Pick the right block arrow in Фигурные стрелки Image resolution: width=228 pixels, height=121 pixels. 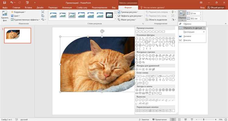click(137, 56)
